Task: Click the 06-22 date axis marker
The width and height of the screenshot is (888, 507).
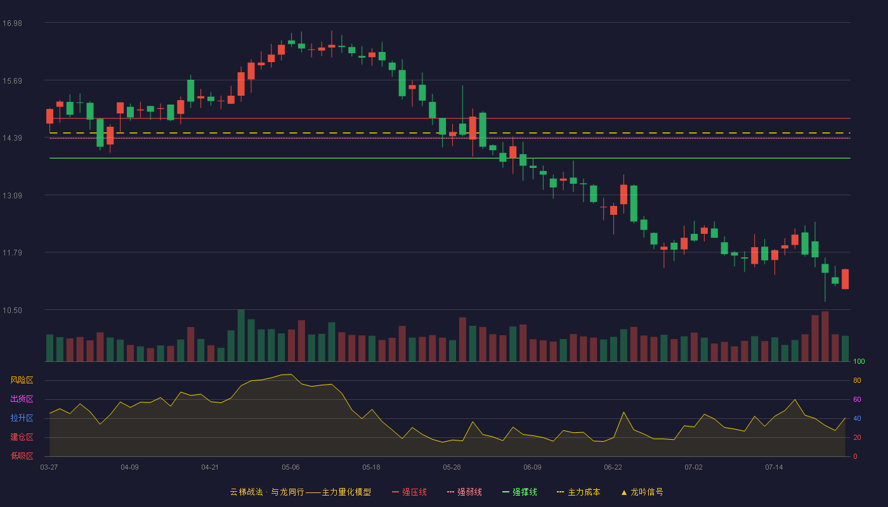Action: tap(613, 467)
